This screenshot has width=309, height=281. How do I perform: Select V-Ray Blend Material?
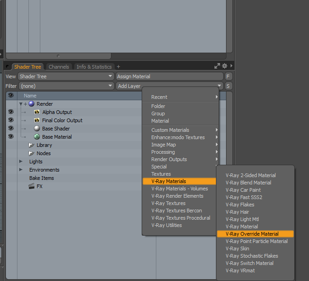tap(255, 183)
